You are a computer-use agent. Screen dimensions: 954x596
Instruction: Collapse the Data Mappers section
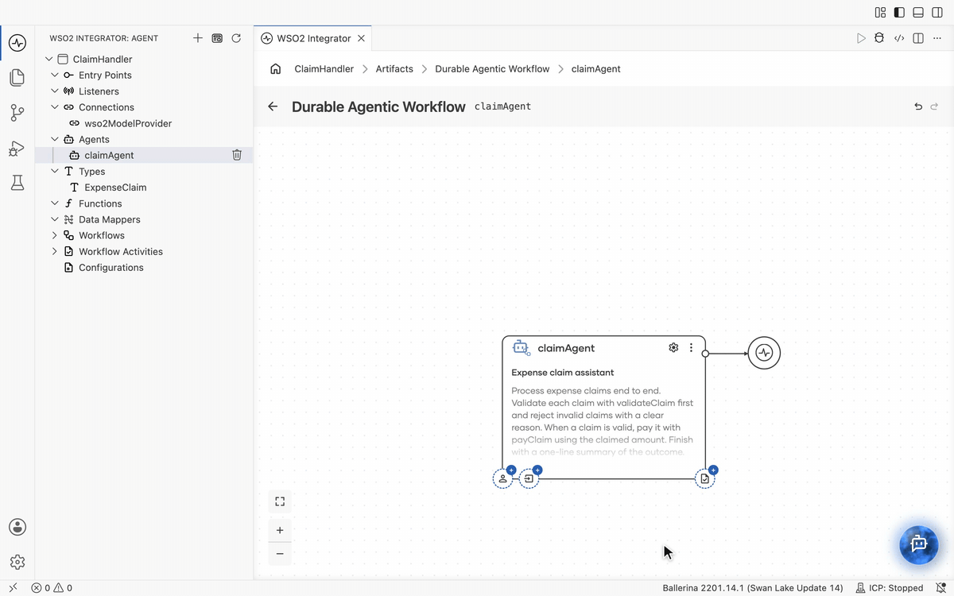[x=55, y=219]
